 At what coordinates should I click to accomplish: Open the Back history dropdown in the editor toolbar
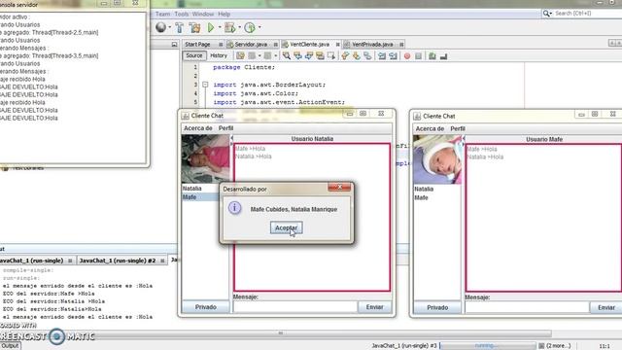pyautogui.click(x=259, y=56)
